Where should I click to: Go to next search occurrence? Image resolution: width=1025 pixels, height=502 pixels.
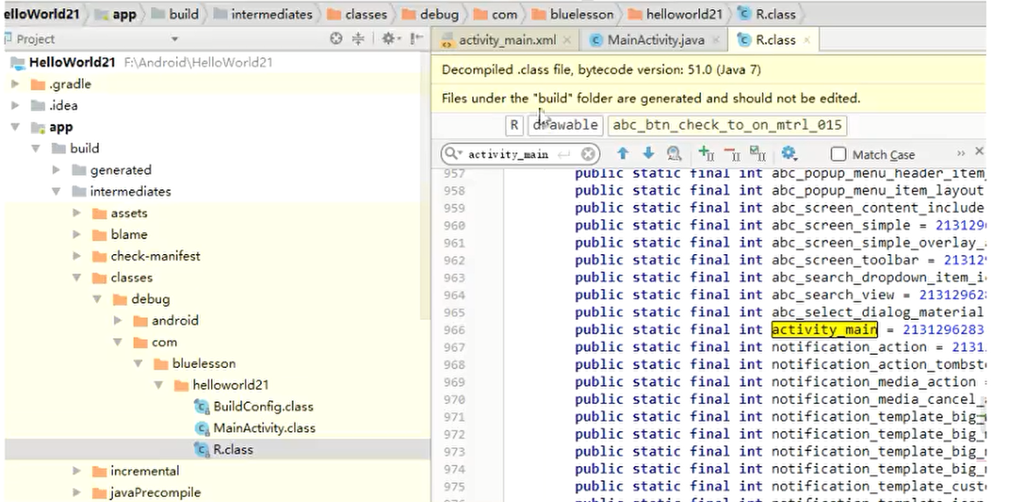(647, 153)
